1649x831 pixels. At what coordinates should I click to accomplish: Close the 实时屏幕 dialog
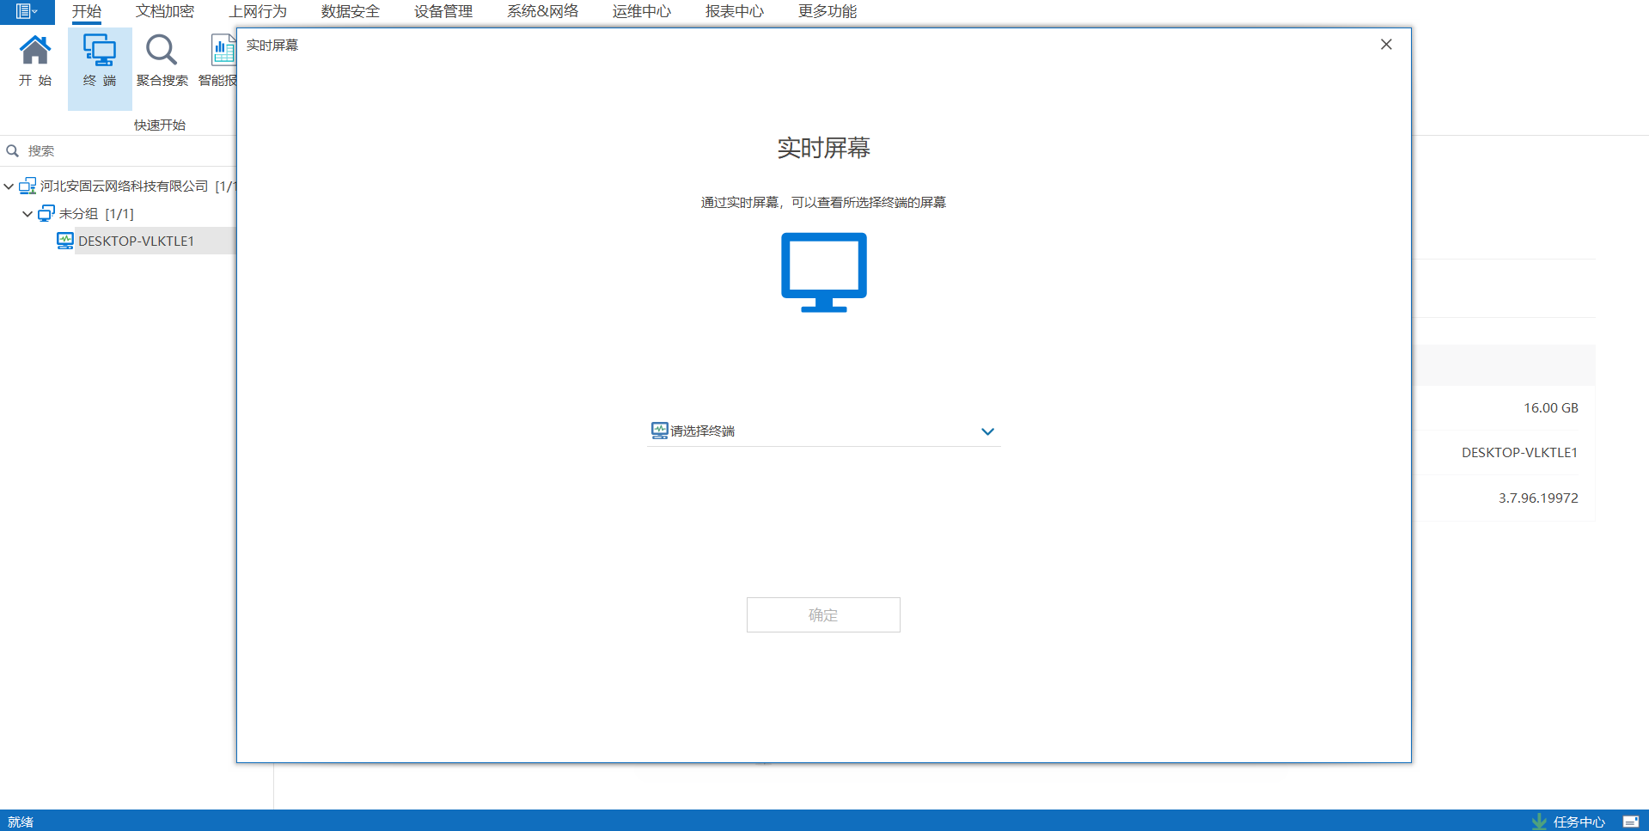[x=1386, y=45]
